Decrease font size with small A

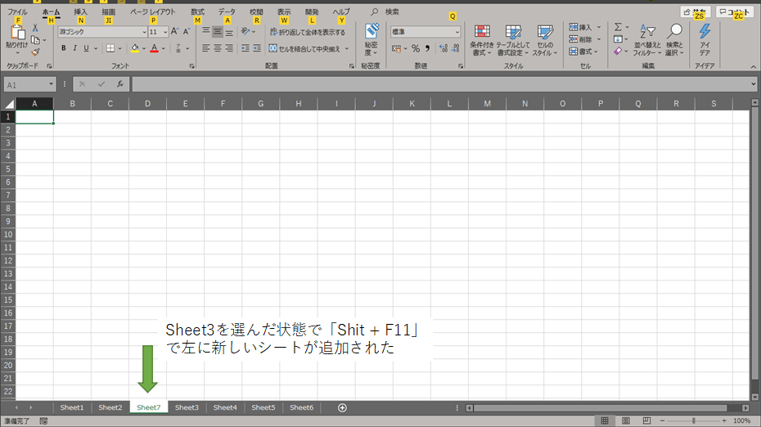[x=187, y=32]
